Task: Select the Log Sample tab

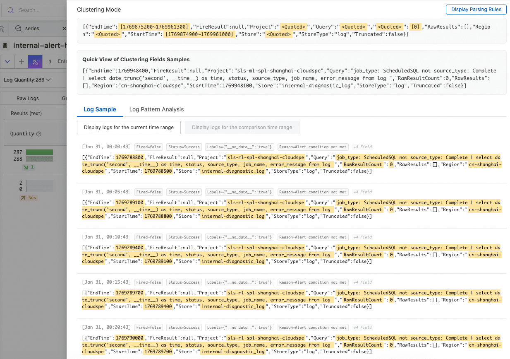Action: pyautogui.click(x=100, y=109)
